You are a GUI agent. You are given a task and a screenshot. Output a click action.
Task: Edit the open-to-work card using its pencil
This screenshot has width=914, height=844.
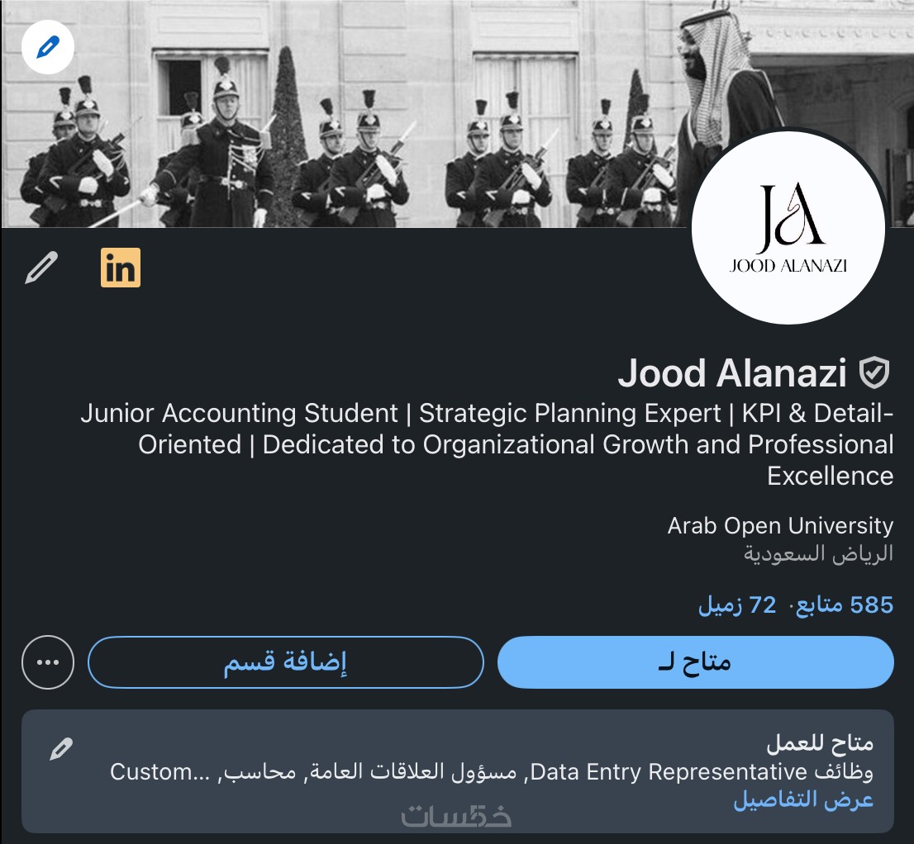click(x=61, y=749)
